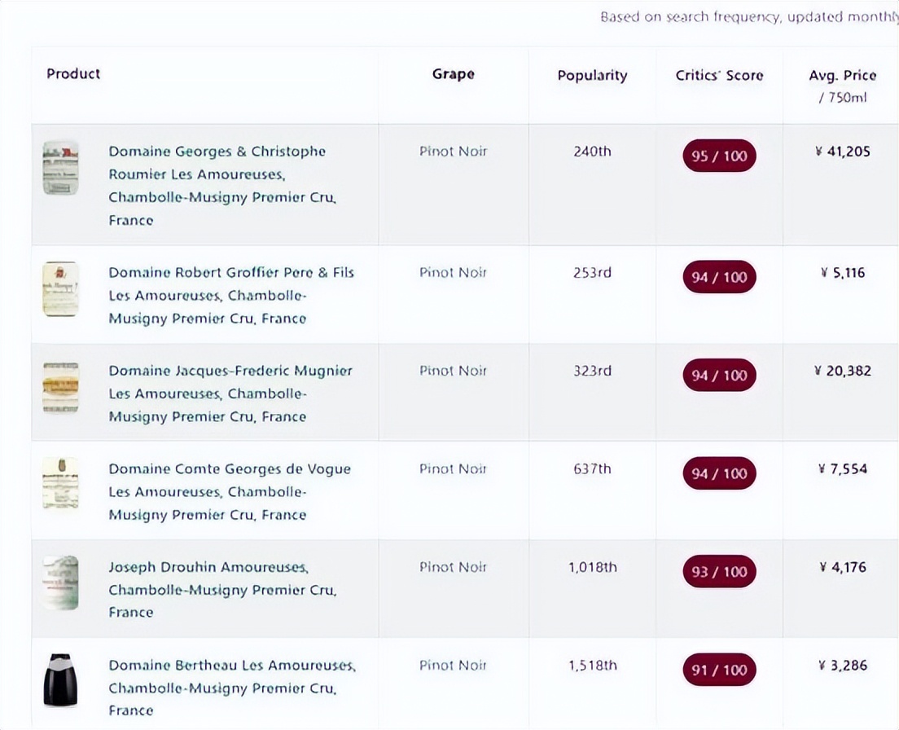Image resolution: width=899 pixels, height=730 pixels.
Task: Click the Roumier Les Amoureuses bottle thumbnail
Action: click(x=60, y=168)
